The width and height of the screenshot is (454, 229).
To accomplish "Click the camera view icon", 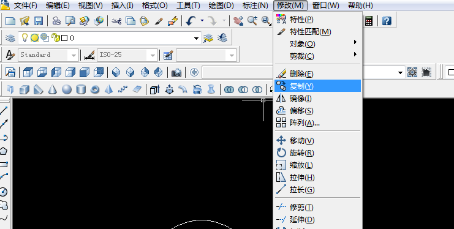I will (x=176, y=72).
